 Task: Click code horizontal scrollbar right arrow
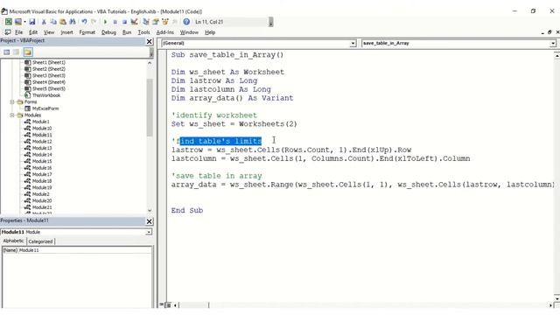[550, 305]
